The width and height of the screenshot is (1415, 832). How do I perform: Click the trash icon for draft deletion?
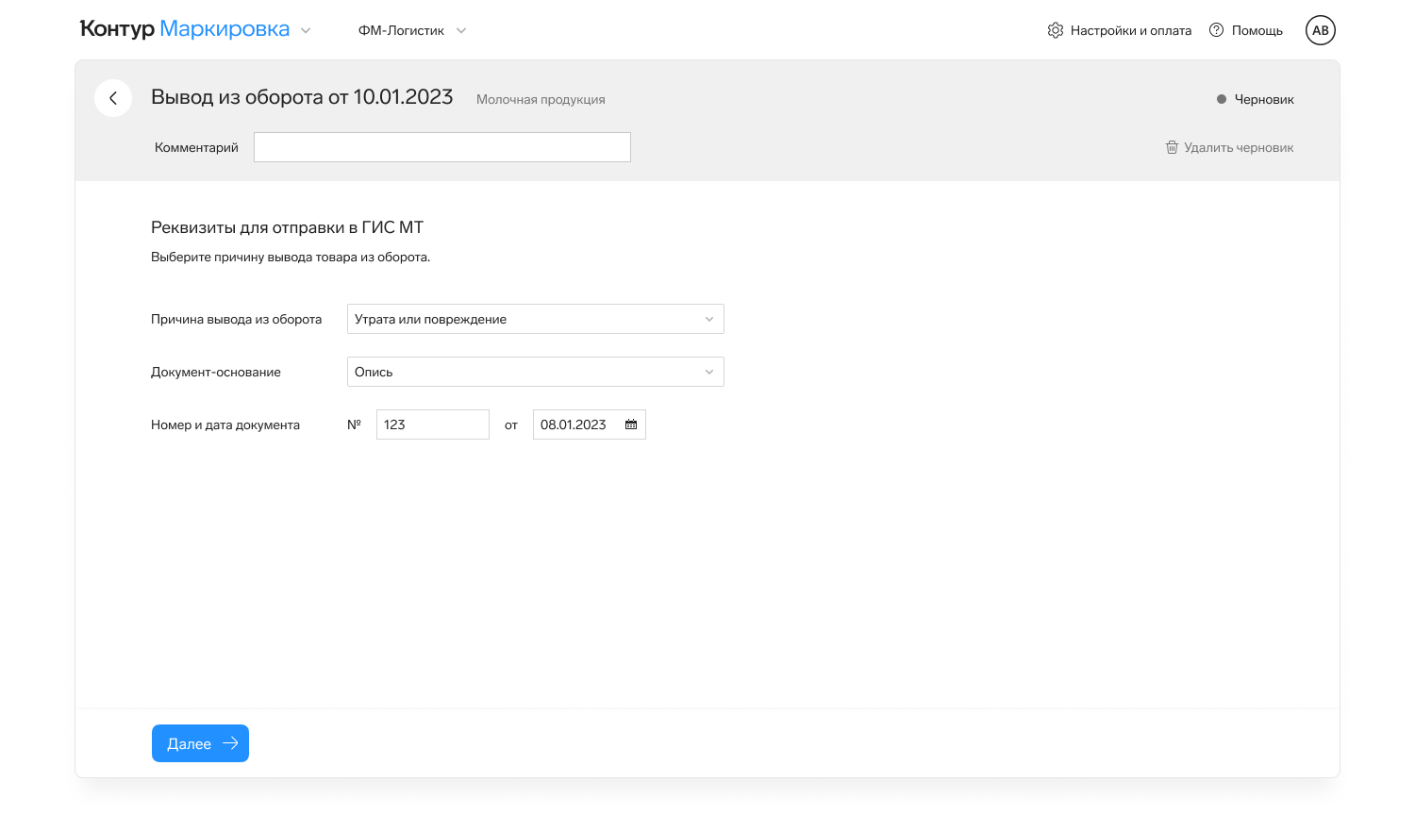1172,147
